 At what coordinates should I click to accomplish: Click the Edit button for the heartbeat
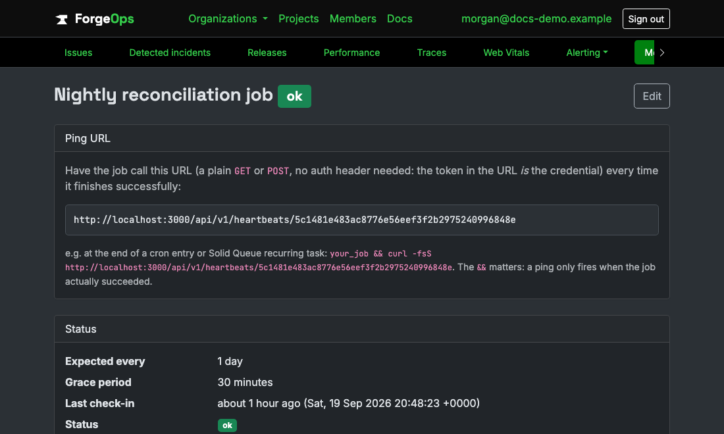pos(652,96)
